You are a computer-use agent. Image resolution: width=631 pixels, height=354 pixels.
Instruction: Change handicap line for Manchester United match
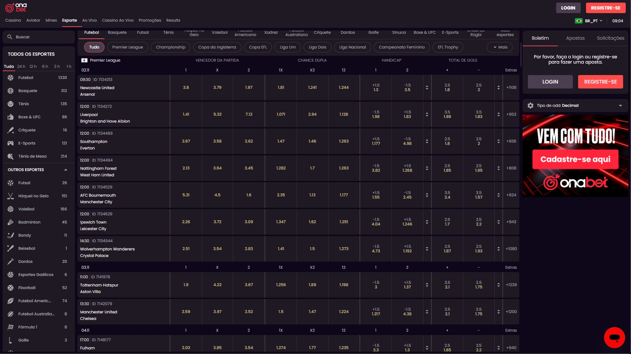427,312
